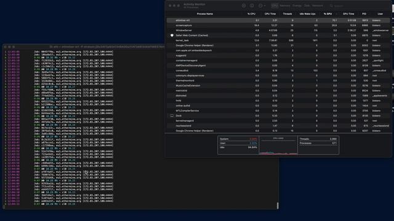Toggle sort direction arrow next to % GPU

pos(336,14)
